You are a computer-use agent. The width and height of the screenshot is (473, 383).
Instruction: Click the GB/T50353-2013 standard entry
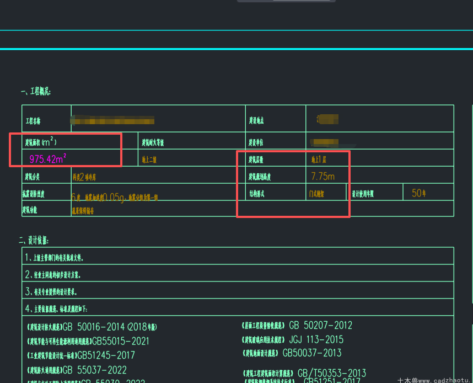(304, 373)
